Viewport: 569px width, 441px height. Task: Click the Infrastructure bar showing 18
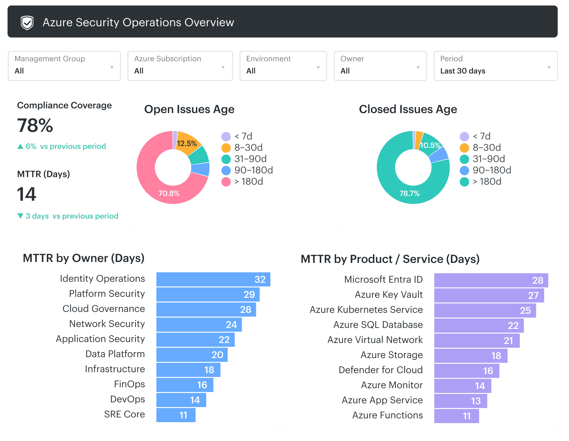tap(188, 370)
